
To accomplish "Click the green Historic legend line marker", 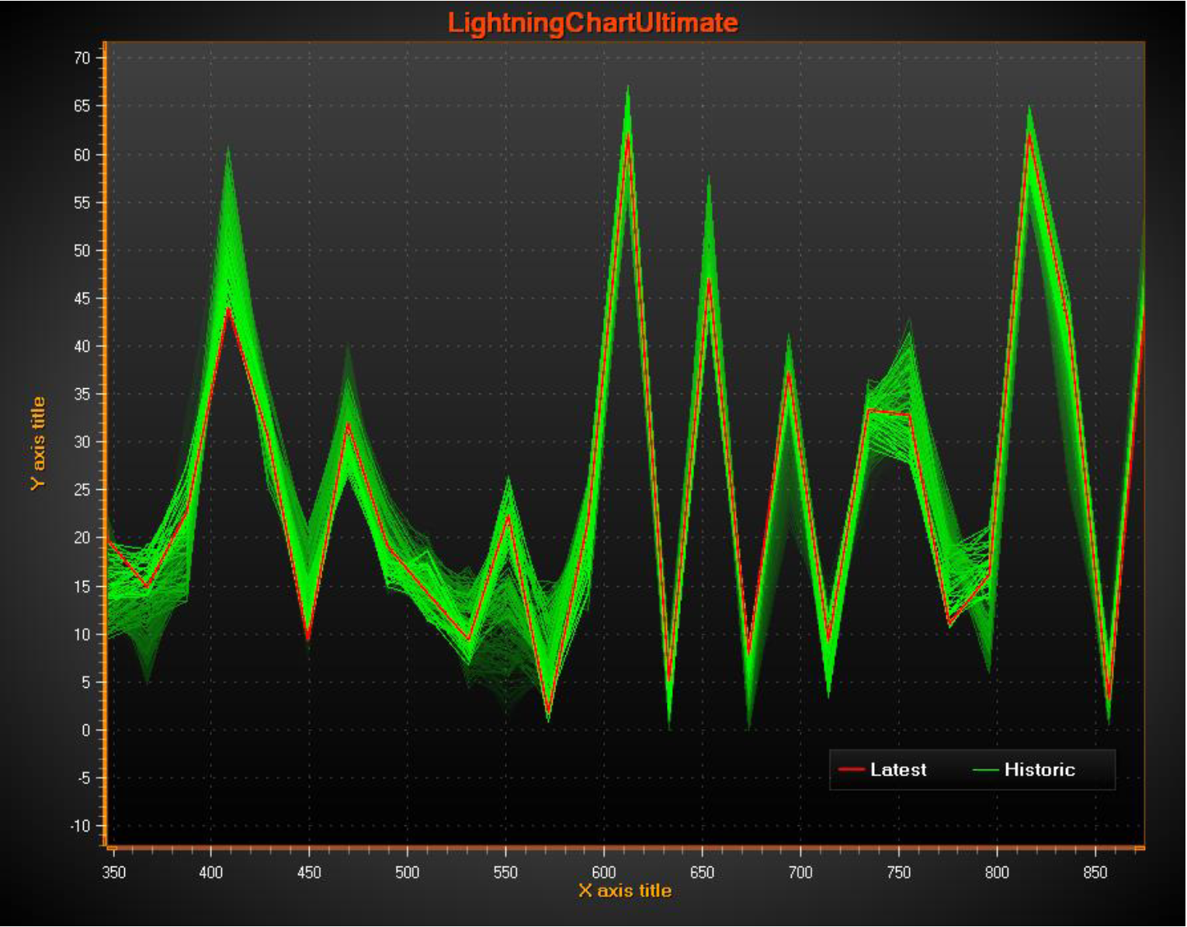I will click(x=984, y=769).
